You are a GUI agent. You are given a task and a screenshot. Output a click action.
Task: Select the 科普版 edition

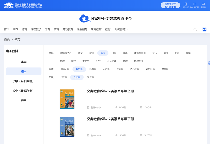tap(93, 69)
